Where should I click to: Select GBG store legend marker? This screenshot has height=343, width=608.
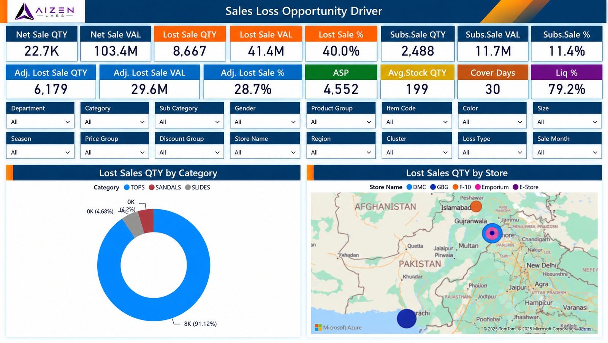[x=433, y=187]
